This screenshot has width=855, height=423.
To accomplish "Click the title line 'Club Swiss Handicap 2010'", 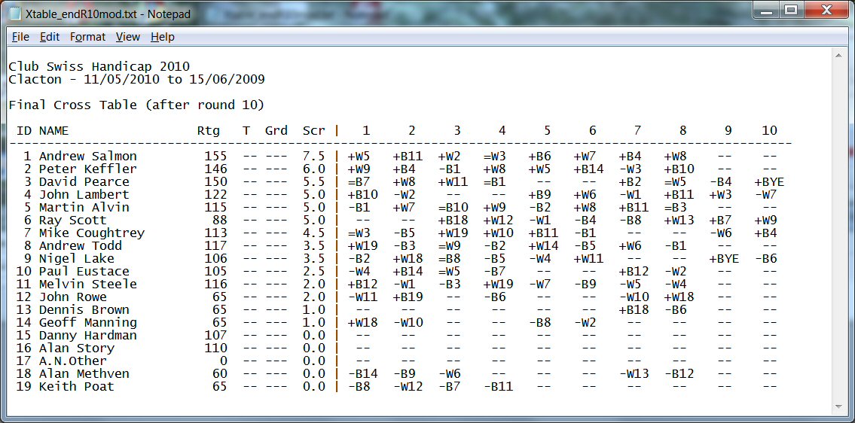I will coord(99,67).
